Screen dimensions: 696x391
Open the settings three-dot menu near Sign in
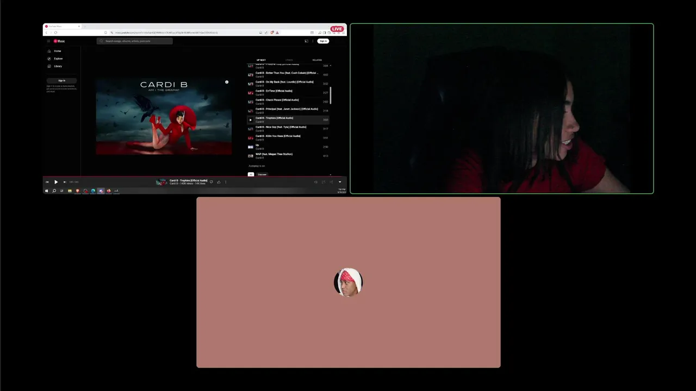point(313,41)
